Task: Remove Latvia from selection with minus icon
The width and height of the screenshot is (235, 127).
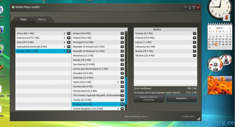Action: (x=194, y=42)
